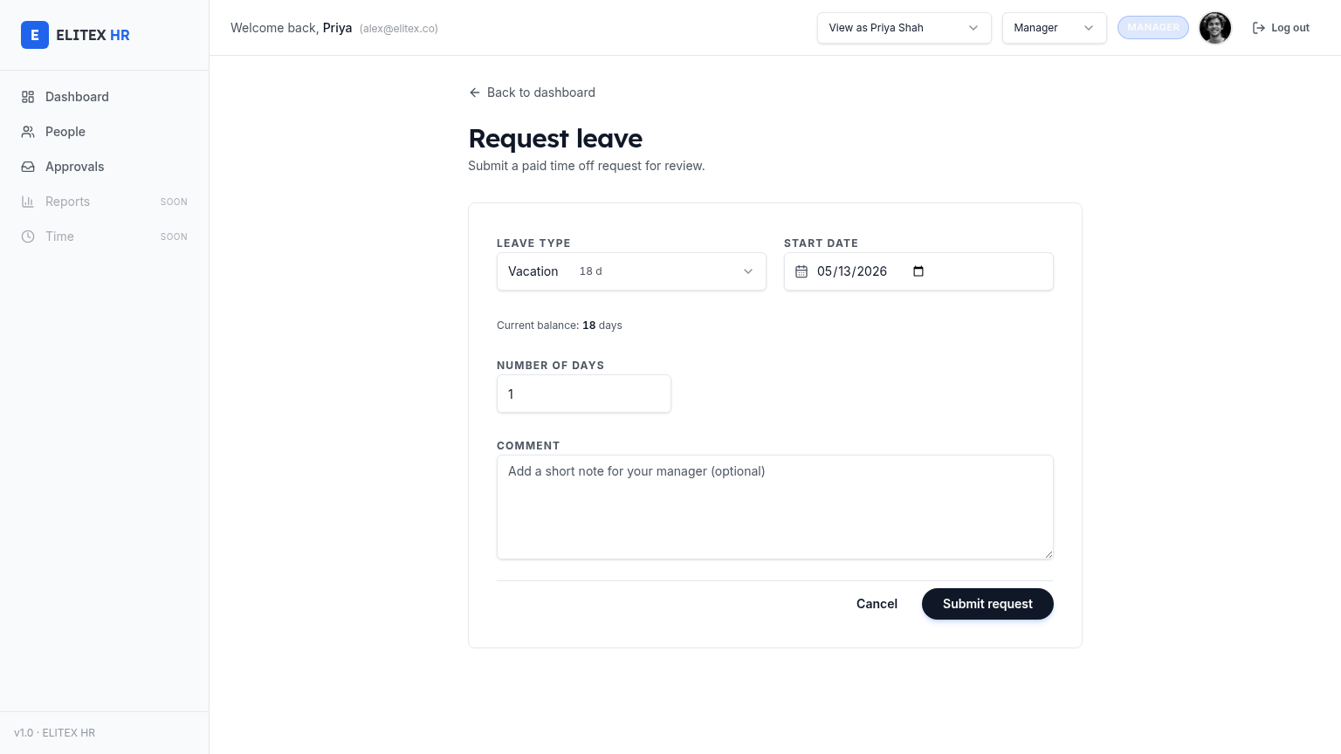The width and height of the screenshot is (1341, 754).
Task: Click the People icon in sidebar
Action: (x=28, y=132)
